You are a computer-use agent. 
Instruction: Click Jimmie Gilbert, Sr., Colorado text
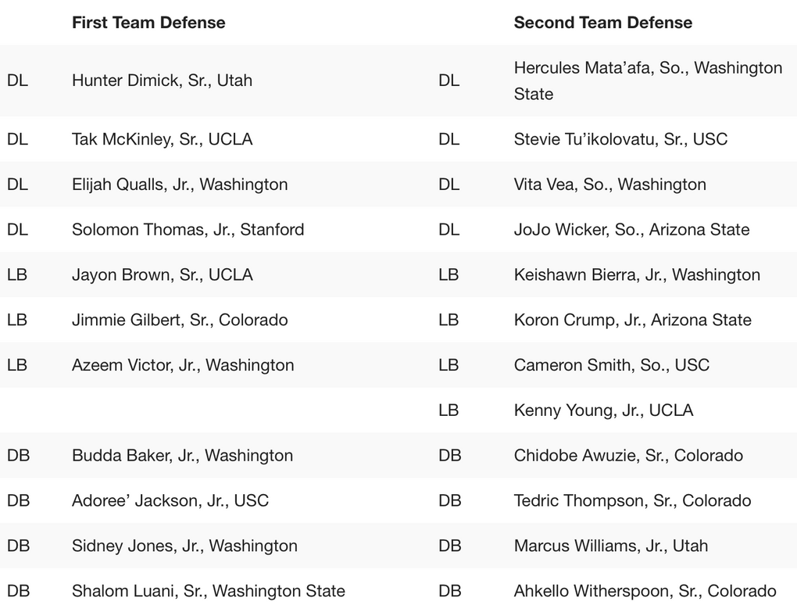click(x=180, y=321)
